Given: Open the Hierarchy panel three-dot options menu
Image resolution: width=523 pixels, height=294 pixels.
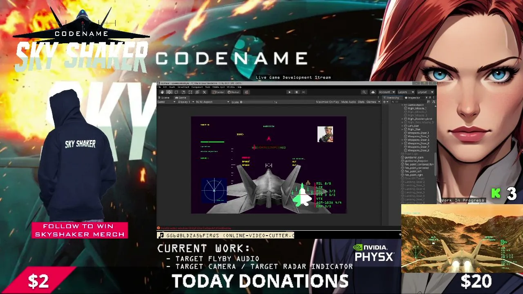Looking at the screenshot, I should point(433,98).
